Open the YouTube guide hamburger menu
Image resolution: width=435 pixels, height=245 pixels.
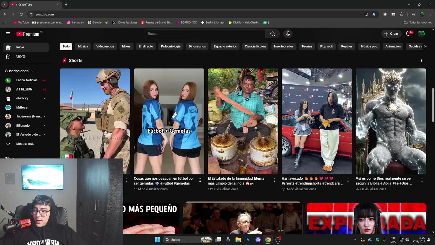click(x=8, y=34)
